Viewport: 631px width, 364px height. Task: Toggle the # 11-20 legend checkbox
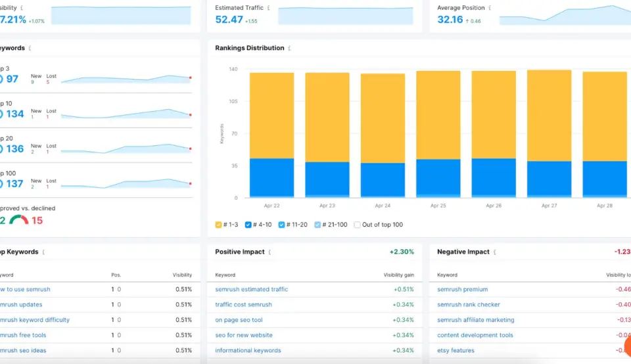point(282,225)
